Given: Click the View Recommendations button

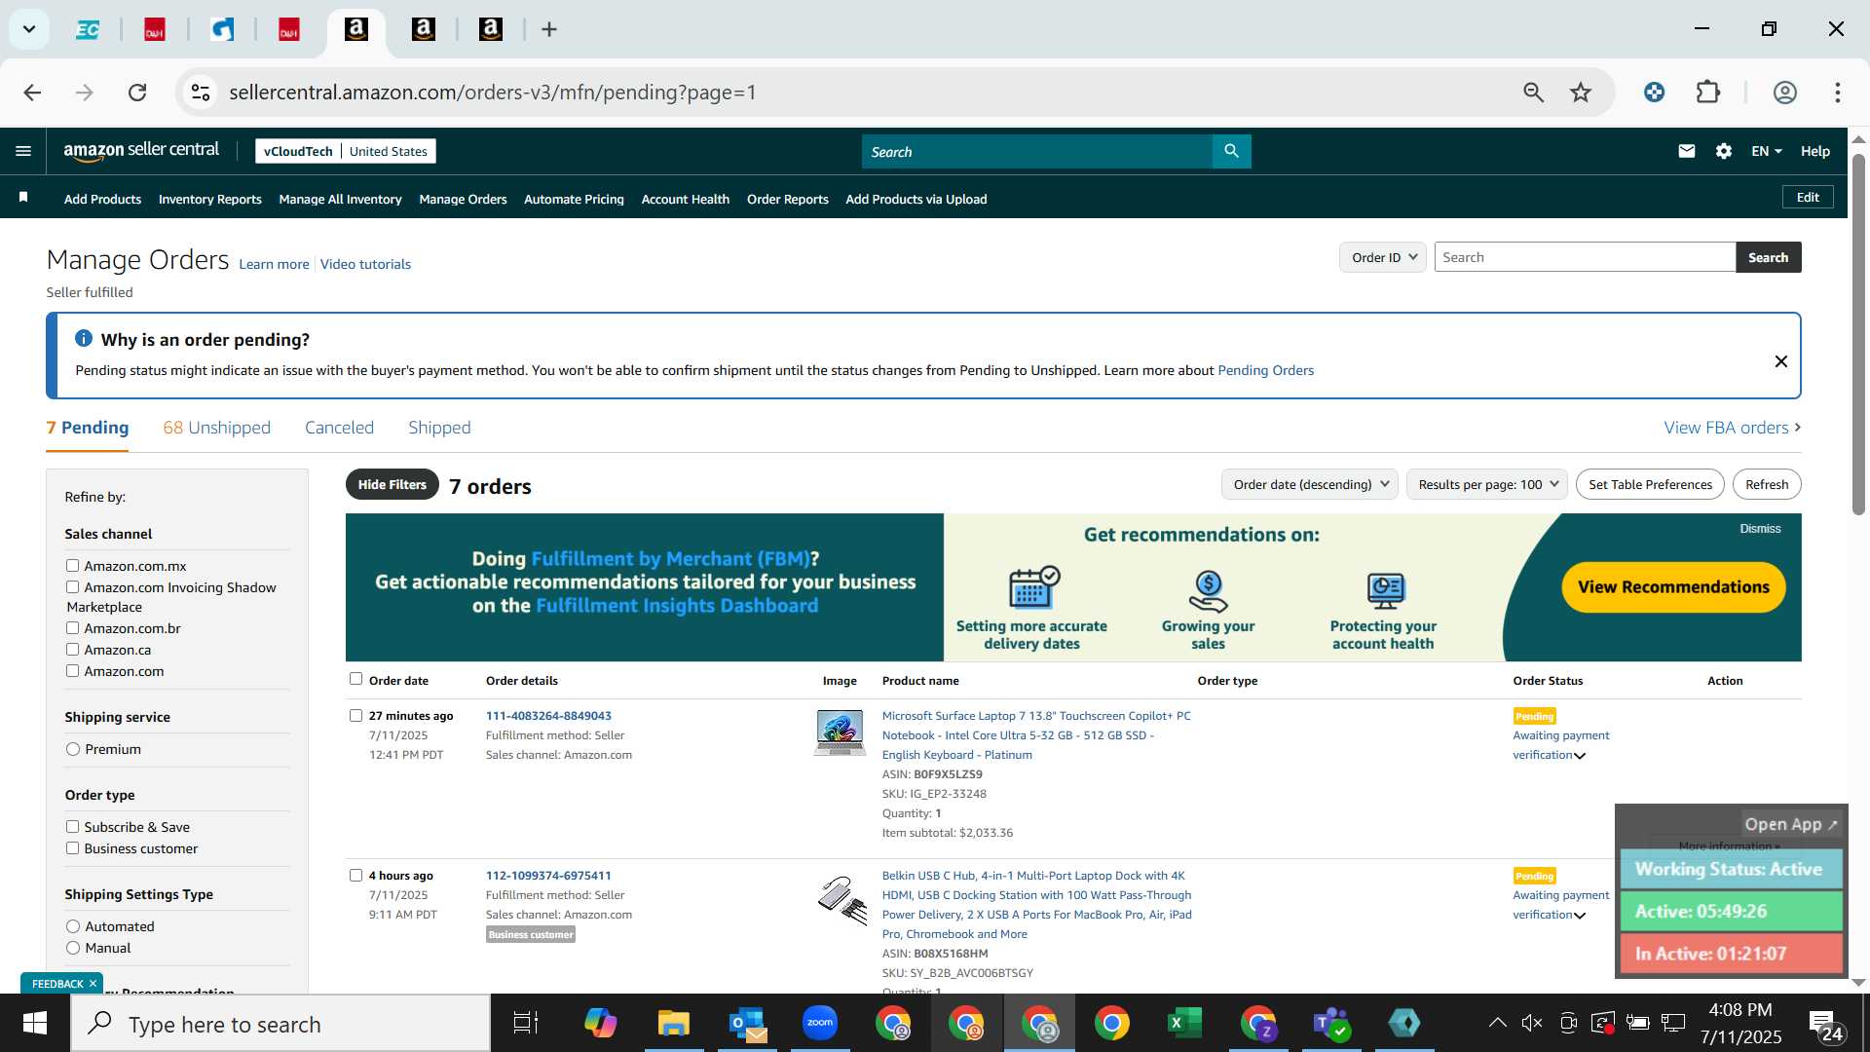Looking at the screenshot, I should tap(1673, 587).
